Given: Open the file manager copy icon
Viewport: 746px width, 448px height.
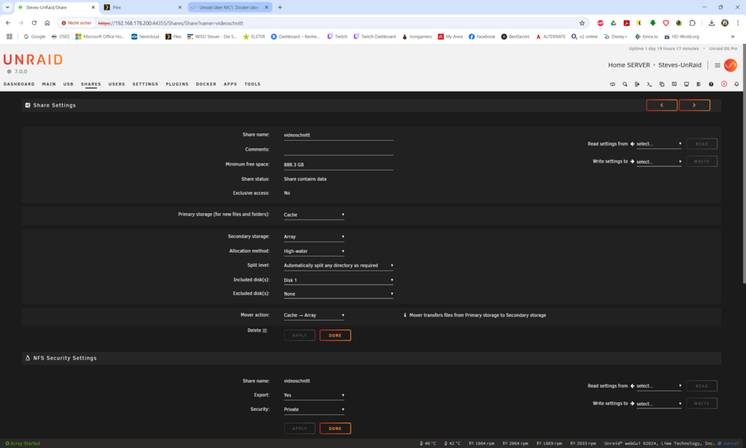Looking at the screenshot, I should click(x=662, y=84).
